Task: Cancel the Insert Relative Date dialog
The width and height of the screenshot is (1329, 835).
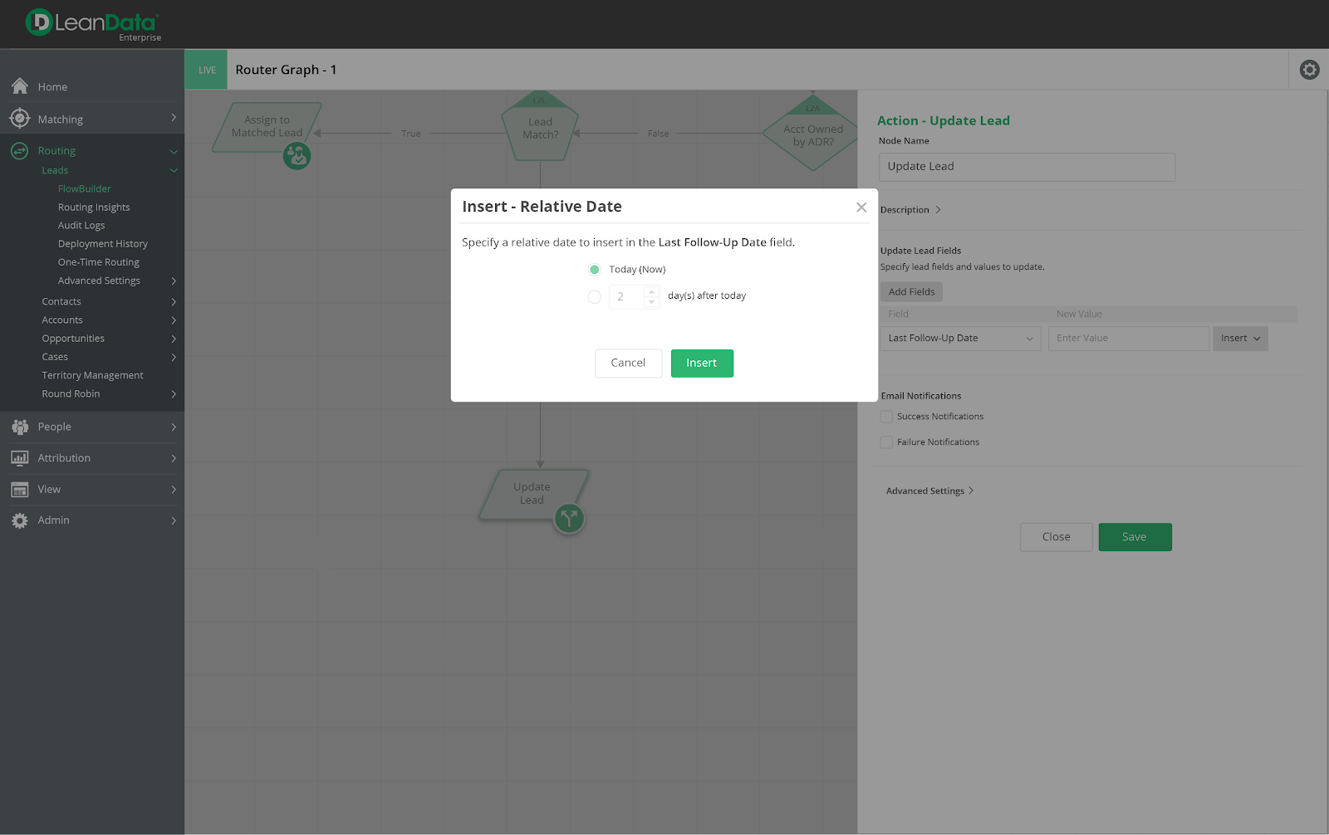Action: pyautogui.click(x=628, y=364)
